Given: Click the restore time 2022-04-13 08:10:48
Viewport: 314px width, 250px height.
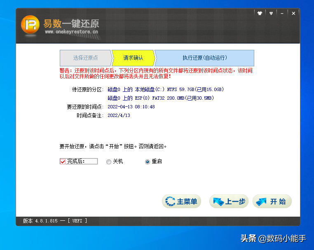Looking at the screenshot, I should coord(131,107).
